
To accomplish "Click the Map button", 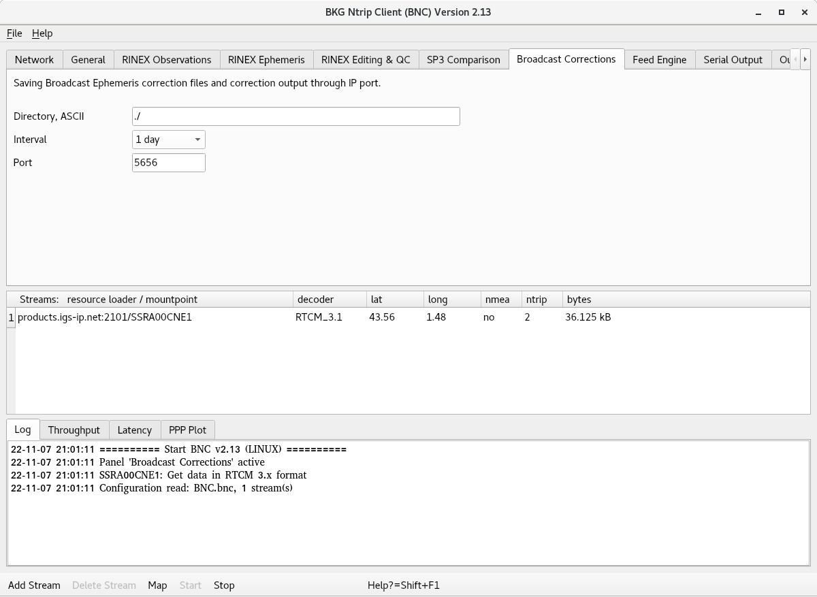I will click(157, 585).
